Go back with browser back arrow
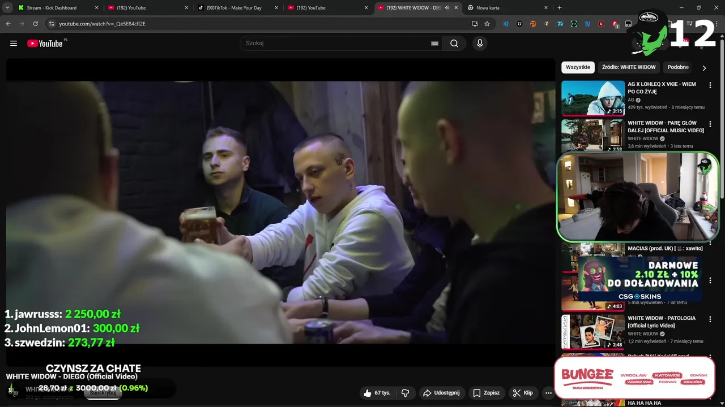This screenshot has width=725, height=407. [x=8, y=24]
